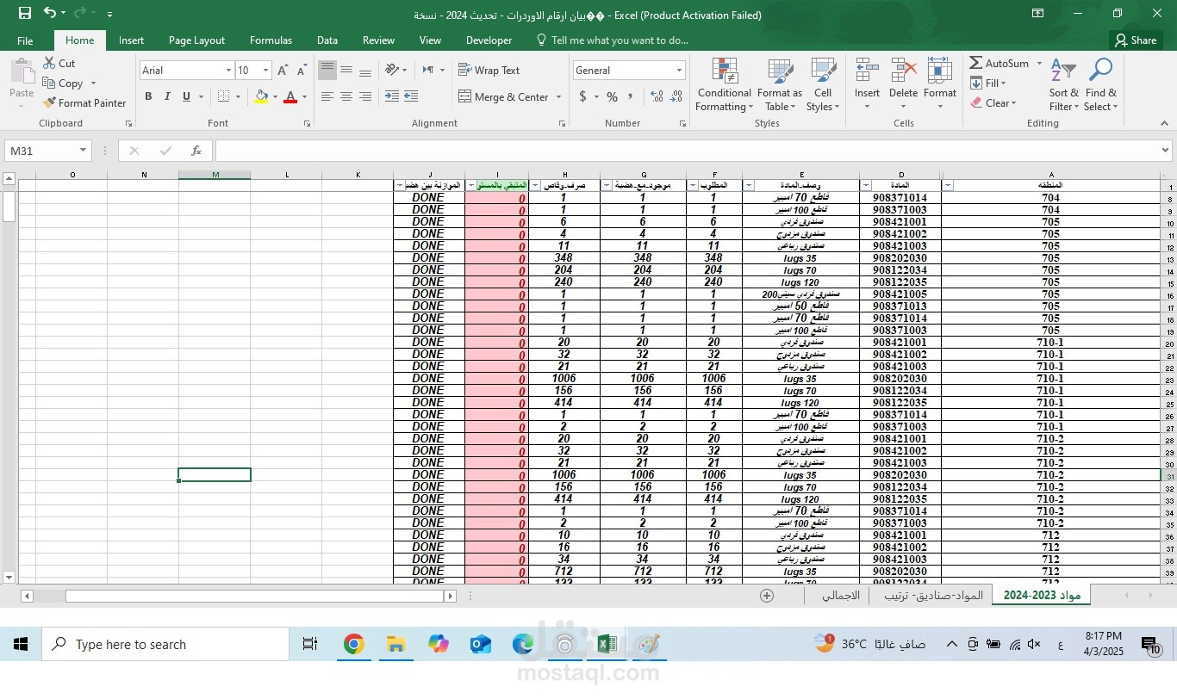The width and height of the screenshot is (1177, 699).
Task: Open Excel from the Windows taskbar
Action: tap(607, 644)
